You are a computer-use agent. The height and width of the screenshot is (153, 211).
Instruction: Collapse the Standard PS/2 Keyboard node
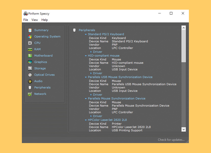pos(86,34)
